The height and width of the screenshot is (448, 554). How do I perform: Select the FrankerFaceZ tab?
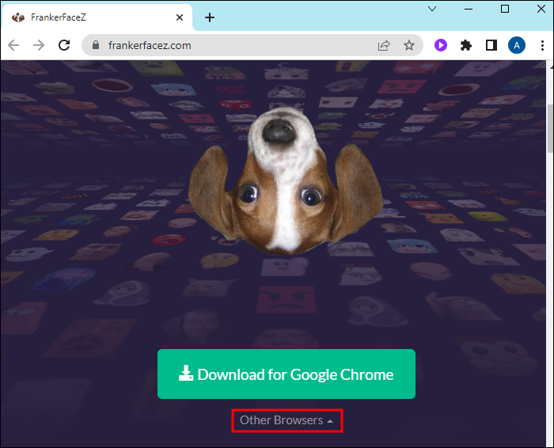97,17
